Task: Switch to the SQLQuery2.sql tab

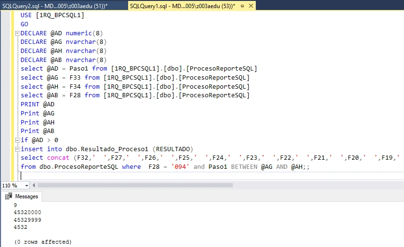Action: click(55, 6)
